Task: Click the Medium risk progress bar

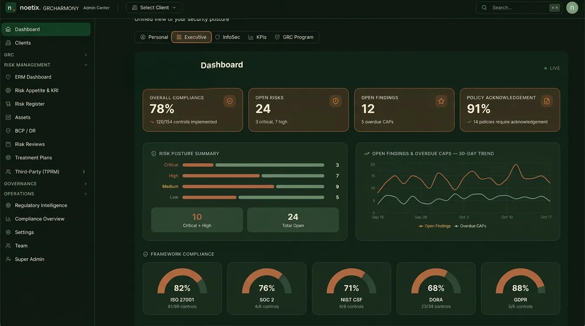Action: 253,186
